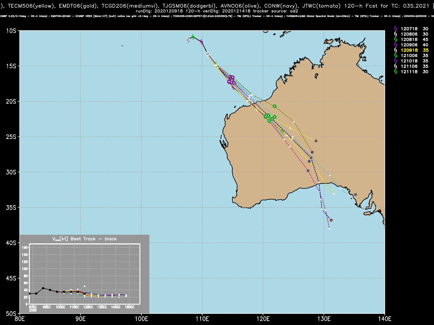
Task: Click the green cyclone symbol beside 121006
Action: click(395, 56)
